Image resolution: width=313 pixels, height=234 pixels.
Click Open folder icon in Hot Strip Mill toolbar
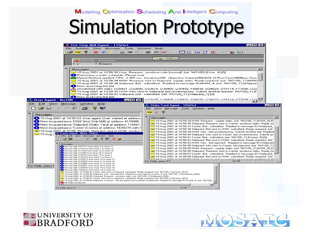(70, 52)
